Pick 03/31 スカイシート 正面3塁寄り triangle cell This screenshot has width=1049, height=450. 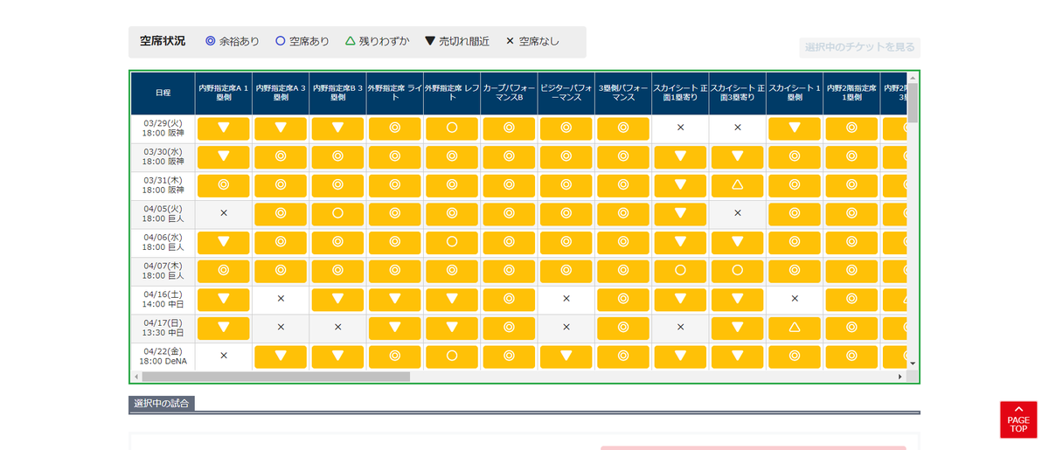[737, 185]
